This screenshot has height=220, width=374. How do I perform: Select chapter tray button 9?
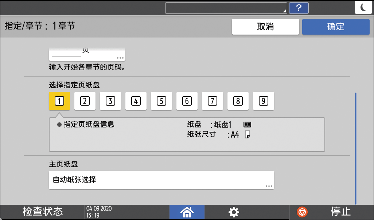(263, 101)
